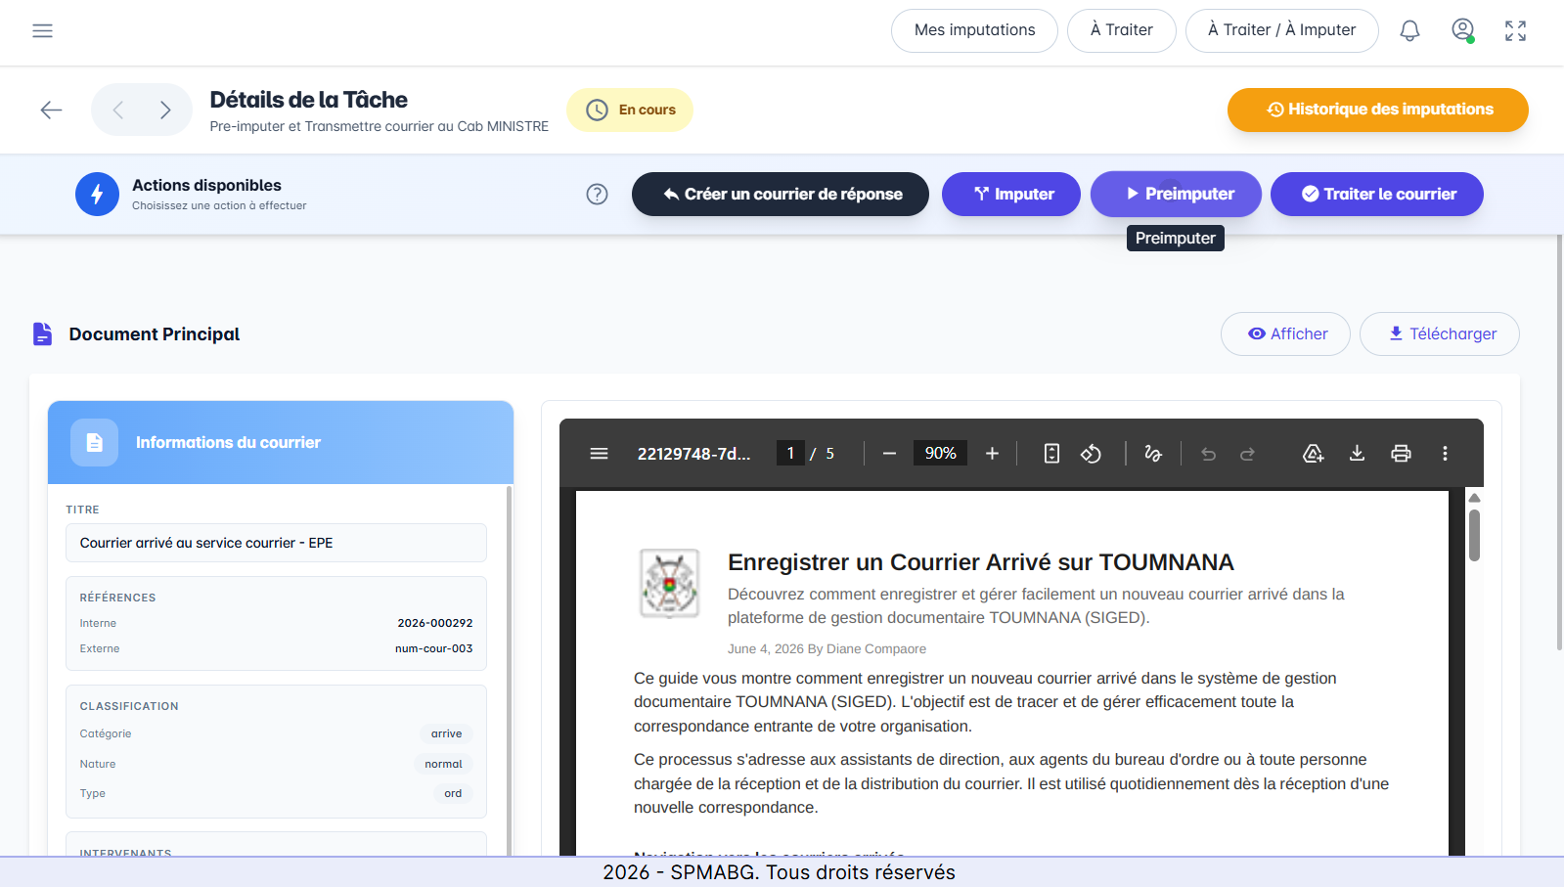Click Créer un courrier de réponse

click(x=780, y=194)
